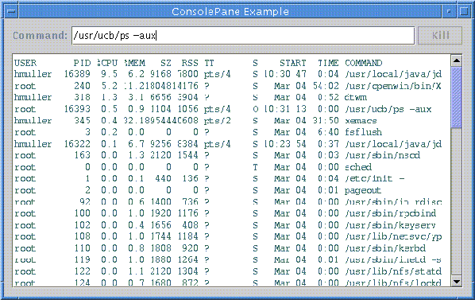Click the Command label

click(40, 36)
